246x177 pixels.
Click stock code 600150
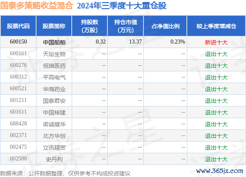point(18,42)
